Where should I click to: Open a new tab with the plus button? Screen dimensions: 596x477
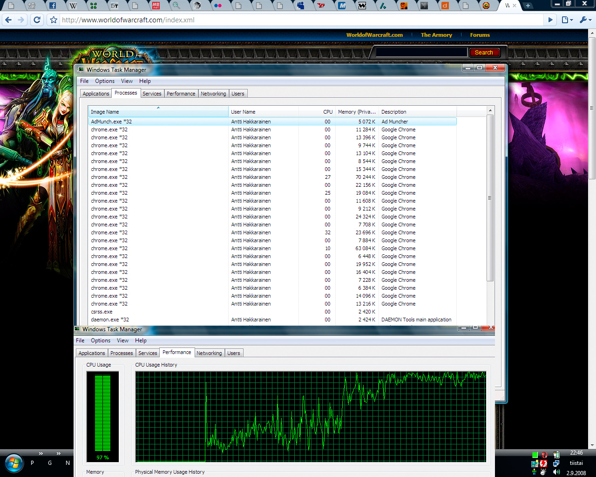(528, 6)
